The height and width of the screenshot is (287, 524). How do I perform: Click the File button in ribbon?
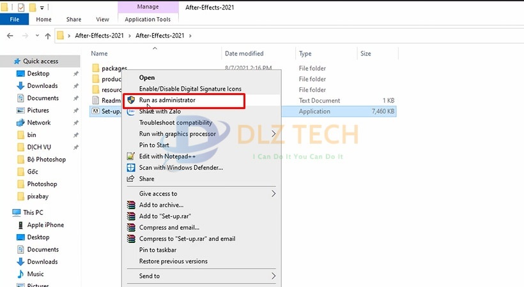[14, 20]
